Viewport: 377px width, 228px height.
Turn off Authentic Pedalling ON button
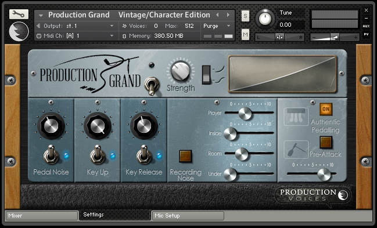point(326,109)
